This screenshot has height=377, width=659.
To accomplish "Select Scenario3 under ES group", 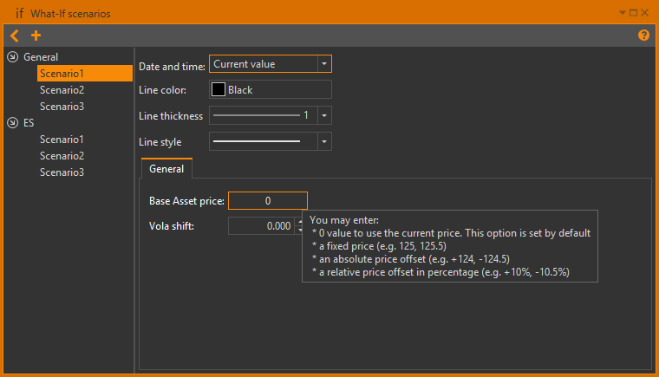I will 62,172.
